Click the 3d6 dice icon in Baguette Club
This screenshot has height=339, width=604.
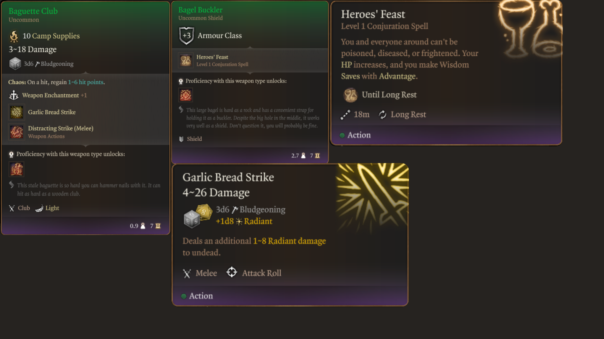[x=15, y=64]
